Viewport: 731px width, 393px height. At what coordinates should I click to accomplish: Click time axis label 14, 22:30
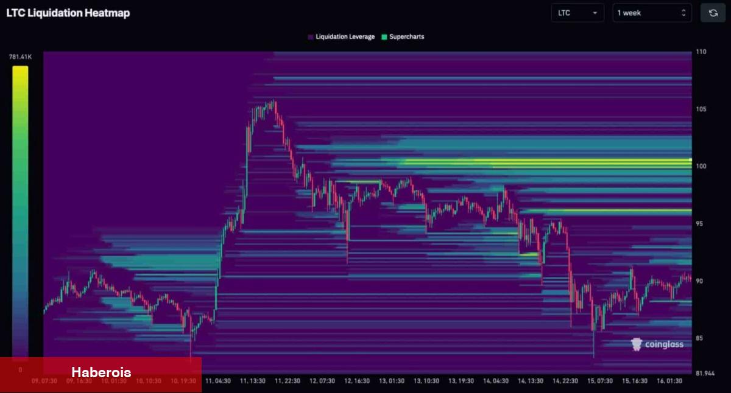click(x=565, y=381)
